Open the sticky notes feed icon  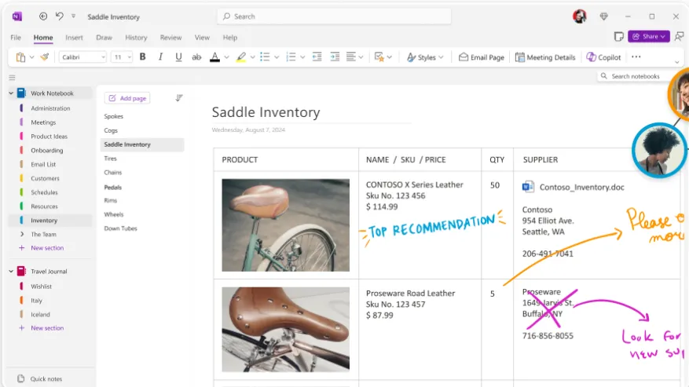coord(619,36)
